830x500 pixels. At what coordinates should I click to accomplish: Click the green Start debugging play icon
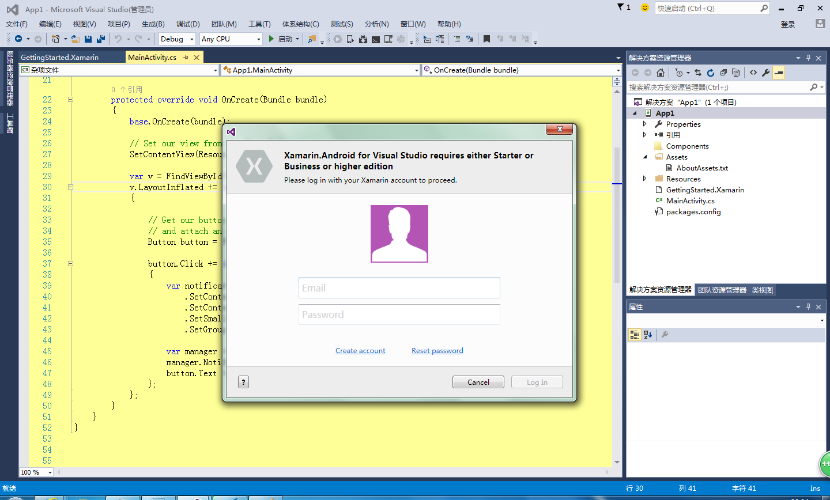point(271,39)
